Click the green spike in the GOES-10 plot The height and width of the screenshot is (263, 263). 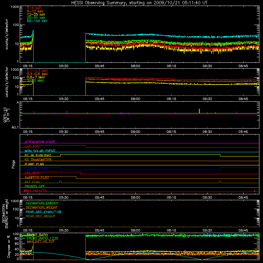pyautogui.click(x=199, y=111)
